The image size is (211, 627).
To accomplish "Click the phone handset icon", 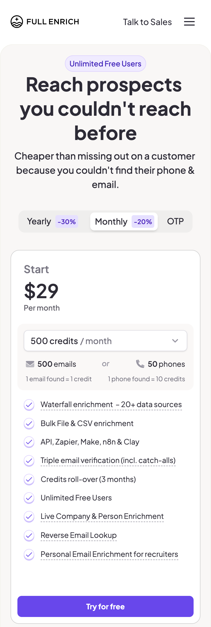I will coord(140,364).
